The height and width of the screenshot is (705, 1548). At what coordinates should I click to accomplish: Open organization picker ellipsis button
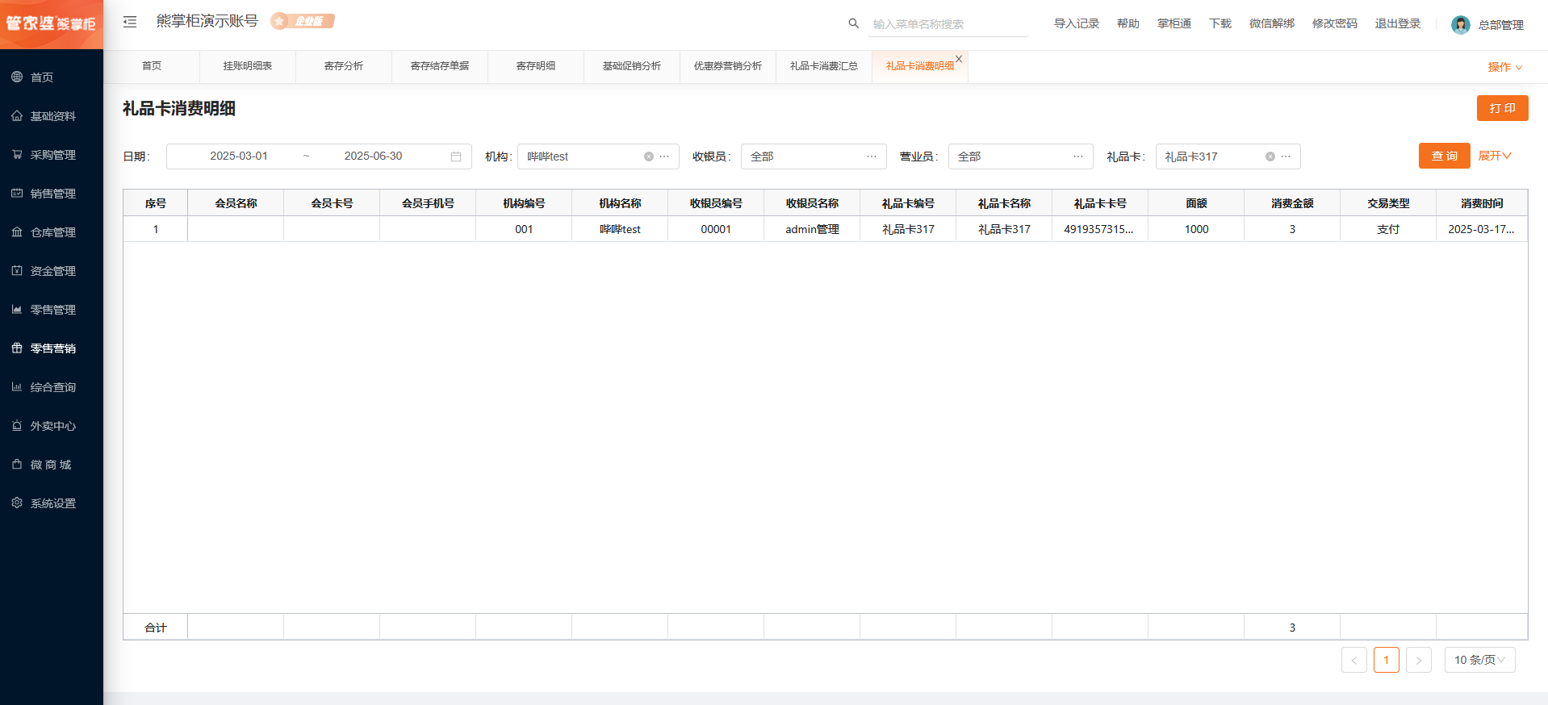(x=664, y=156)
